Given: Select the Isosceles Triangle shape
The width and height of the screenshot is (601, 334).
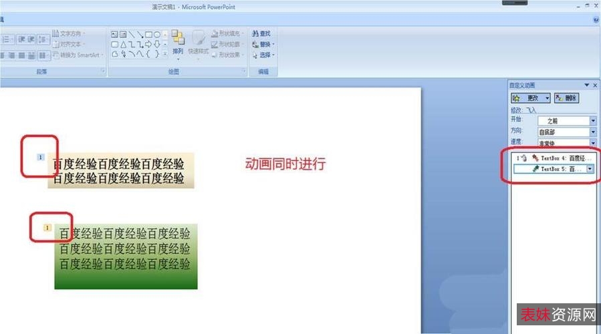Looking at the screenshot, I should pyautogui.click(x=123, y=45).
